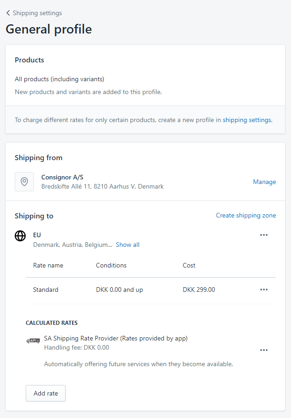
Task: Click the Add rate button
Action: [x=45, y=393]
